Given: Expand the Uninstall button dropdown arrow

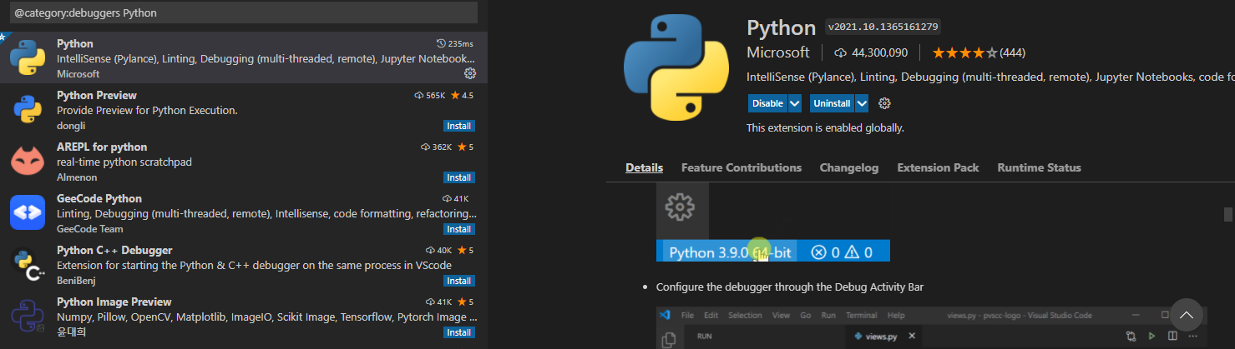Looking at the screenshot, I should (x=862, y=103).
